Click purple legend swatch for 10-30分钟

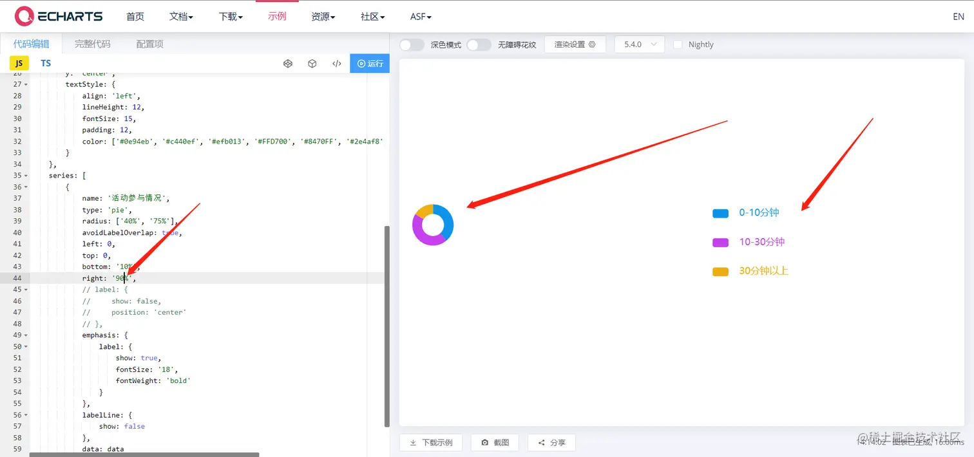[x=720, y=243]
